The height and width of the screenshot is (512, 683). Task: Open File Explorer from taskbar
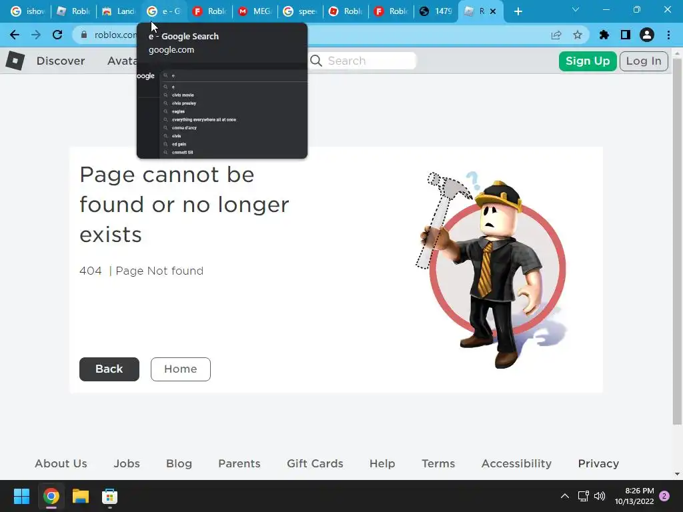(81, 496)
